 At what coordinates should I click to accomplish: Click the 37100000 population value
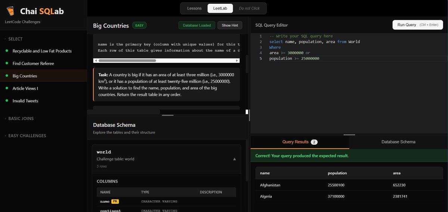coord(336,196)
